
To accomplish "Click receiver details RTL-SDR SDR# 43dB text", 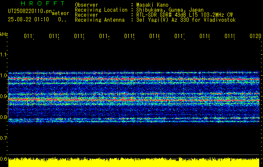I will [x=162, y=15].
